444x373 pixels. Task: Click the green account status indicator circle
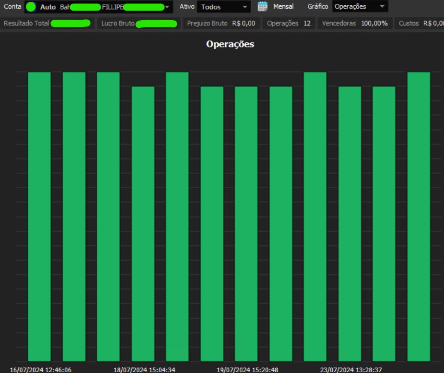(x=30, y=6)
